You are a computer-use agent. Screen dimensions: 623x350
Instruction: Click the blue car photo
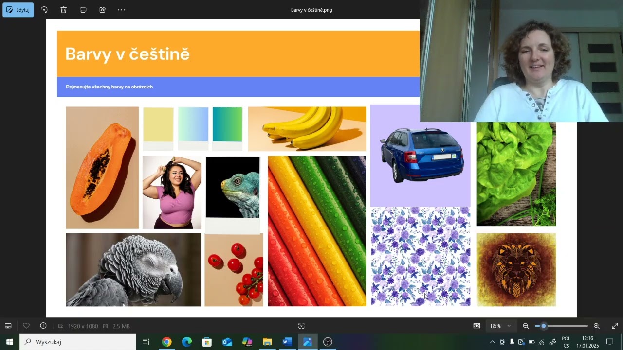click(x=421, y=156)
